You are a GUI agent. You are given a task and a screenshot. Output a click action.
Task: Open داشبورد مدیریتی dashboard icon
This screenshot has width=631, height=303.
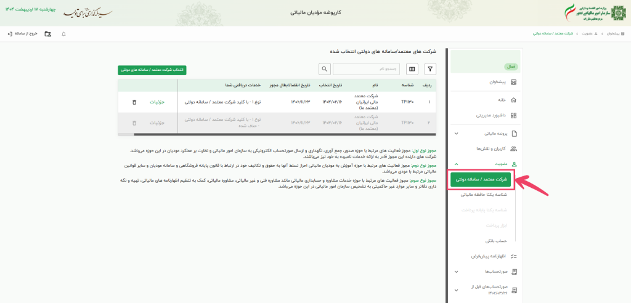pos(514,115)
